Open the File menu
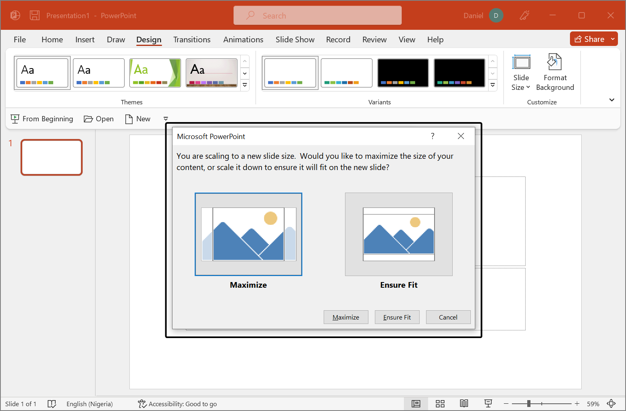The image size is (626, 411). [20, 39]
